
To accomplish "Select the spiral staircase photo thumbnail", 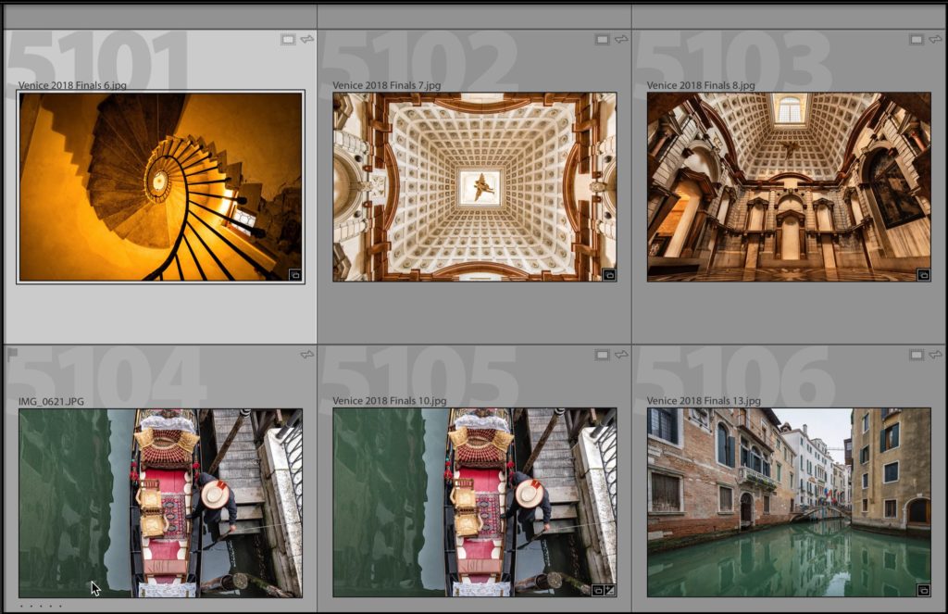I will (161, 187).
